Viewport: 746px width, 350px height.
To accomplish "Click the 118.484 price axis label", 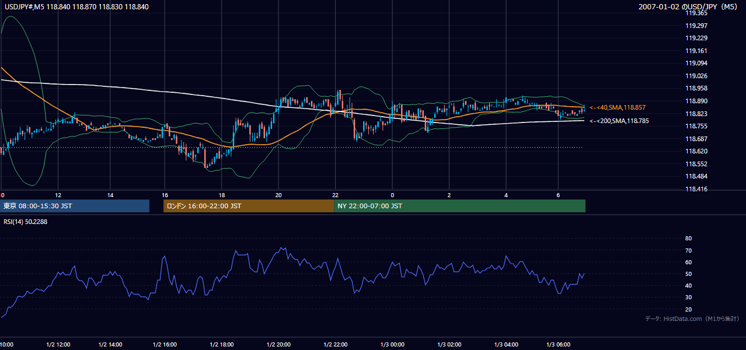I will tap(696, 177).
